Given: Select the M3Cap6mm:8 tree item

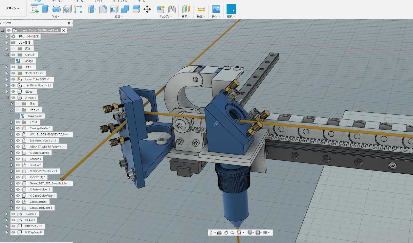Looking at the screenshot, I should [x=33, y=232].
